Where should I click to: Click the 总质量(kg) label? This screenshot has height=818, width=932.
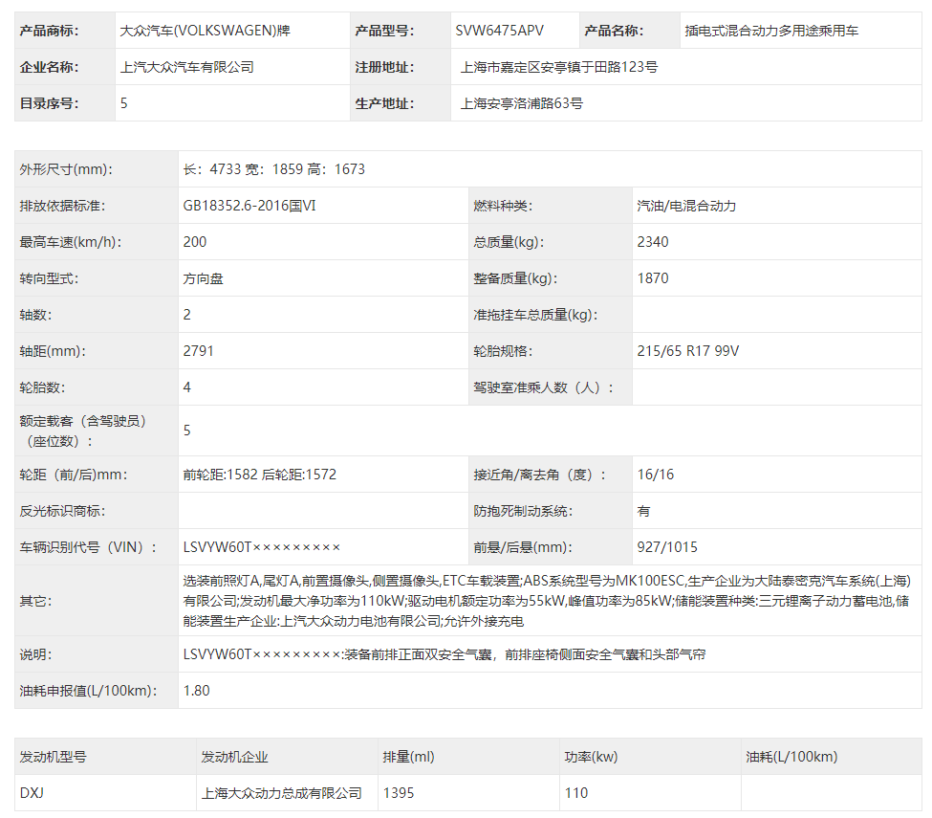coord(509,242)
